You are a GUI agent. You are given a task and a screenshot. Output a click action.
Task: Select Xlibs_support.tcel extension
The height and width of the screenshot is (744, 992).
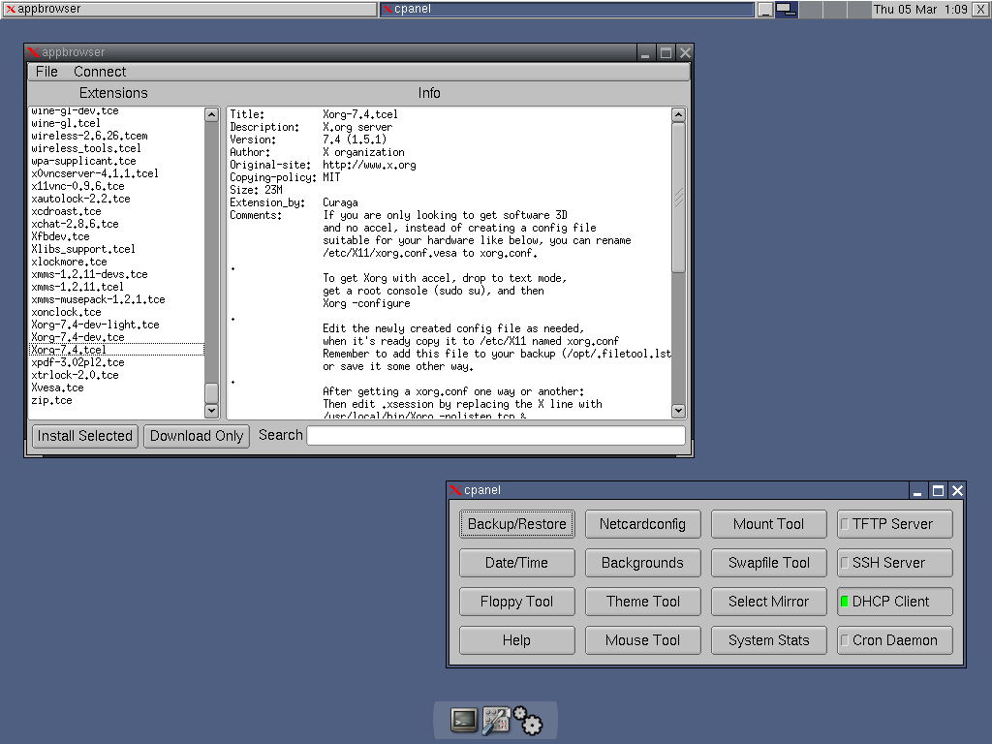pos(117,249)
